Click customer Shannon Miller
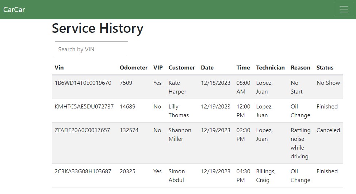This screenshot has width=356, height=194. pos(180,135)
